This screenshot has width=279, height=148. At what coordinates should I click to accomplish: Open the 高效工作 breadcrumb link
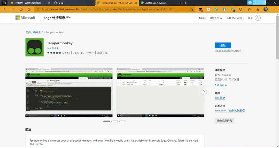click(x=38, y=32)
